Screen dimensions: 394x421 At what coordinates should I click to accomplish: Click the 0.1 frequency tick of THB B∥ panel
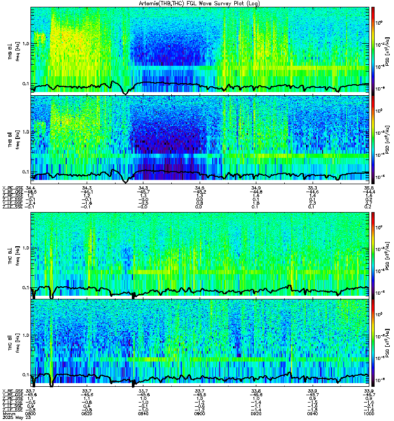click(25, 172)
